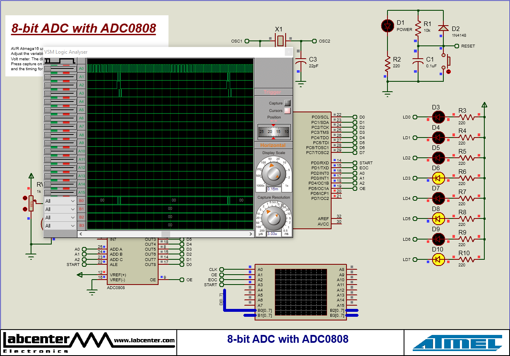Viewport: 510px width, 356px height.
Task: Click the yellow LED D6 symbol
Action: (438, 178)
